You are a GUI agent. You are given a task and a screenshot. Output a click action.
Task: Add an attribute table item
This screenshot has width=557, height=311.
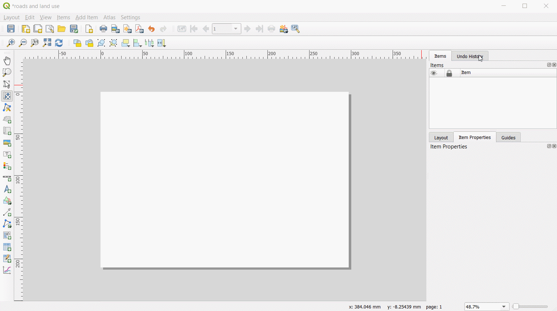7,247
